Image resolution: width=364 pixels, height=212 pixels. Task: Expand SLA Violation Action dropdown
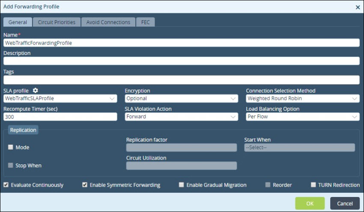coord(182,117)
